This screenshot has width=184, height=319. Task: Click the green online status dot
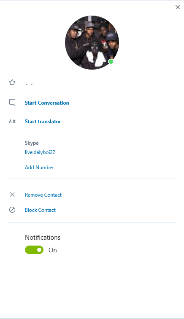[111, 62]
